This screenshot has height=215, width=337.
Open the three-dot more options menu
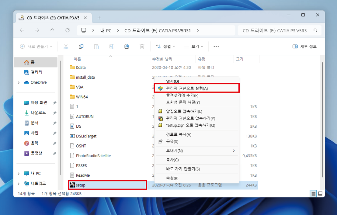pyautogui.click(x=216, y=47)
